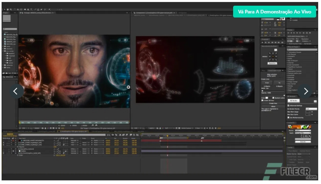Image resolution: width=321 pixels, height=184 pixels.
Task: Click the Opacity slider in lines panel
Action: (x=273, y=96)
